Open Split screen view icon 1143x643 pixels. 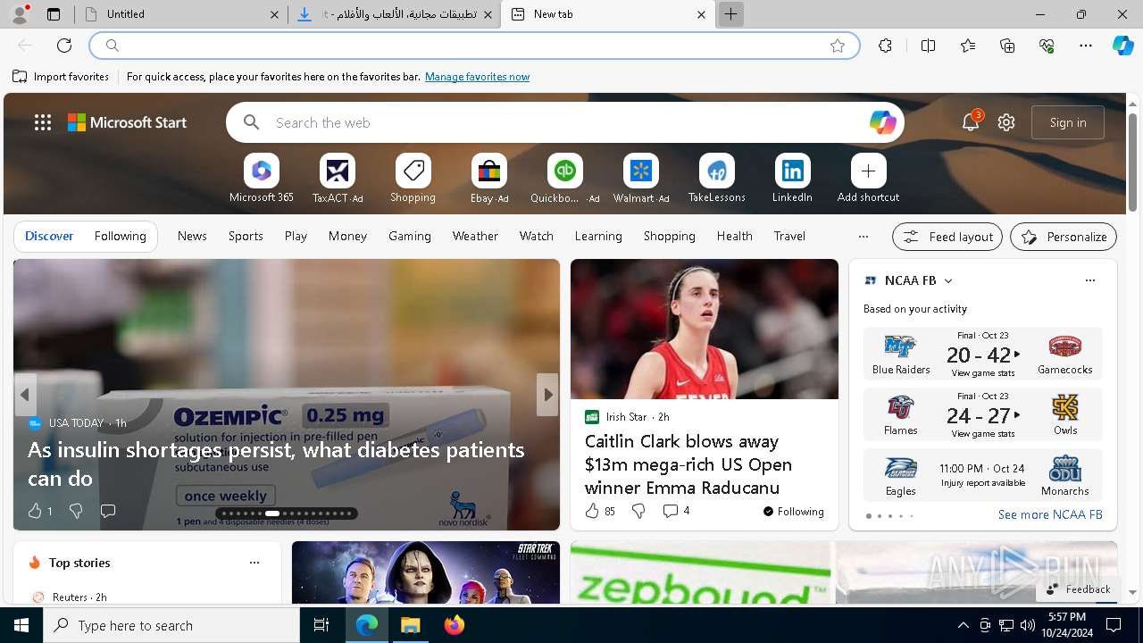pyautogui.click(x=928, y=46)
